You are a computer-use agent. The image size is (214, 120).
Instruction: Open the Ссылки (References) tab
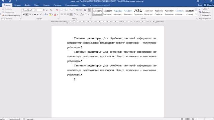point(46,5)
